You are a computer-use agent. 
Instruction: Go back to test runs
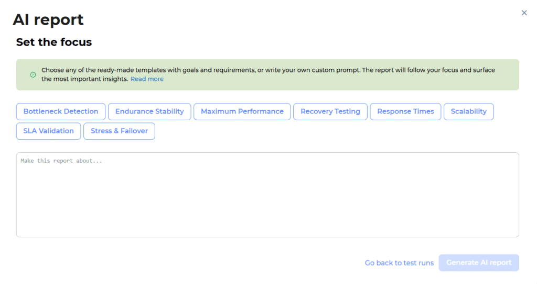pyautogui.click(x=399, y=263)
